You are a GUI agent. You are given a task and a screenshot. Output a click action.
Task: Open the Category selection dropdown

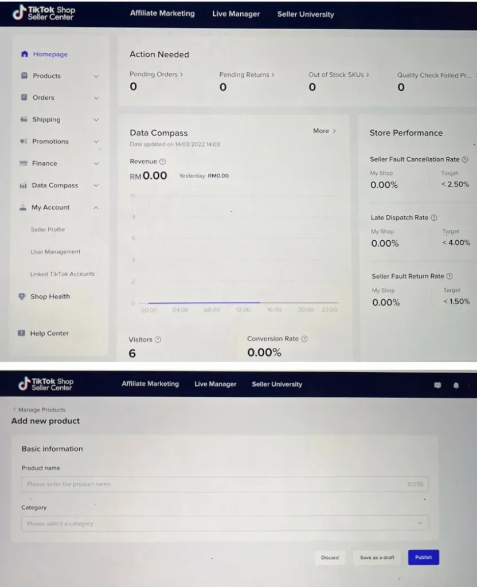225,523
